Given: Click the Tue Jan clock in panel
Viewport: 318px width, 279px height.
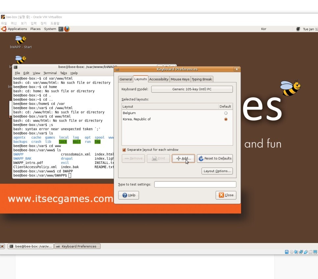Looking at the screenshot, I should pyautogui.click(x=310, y=29).
